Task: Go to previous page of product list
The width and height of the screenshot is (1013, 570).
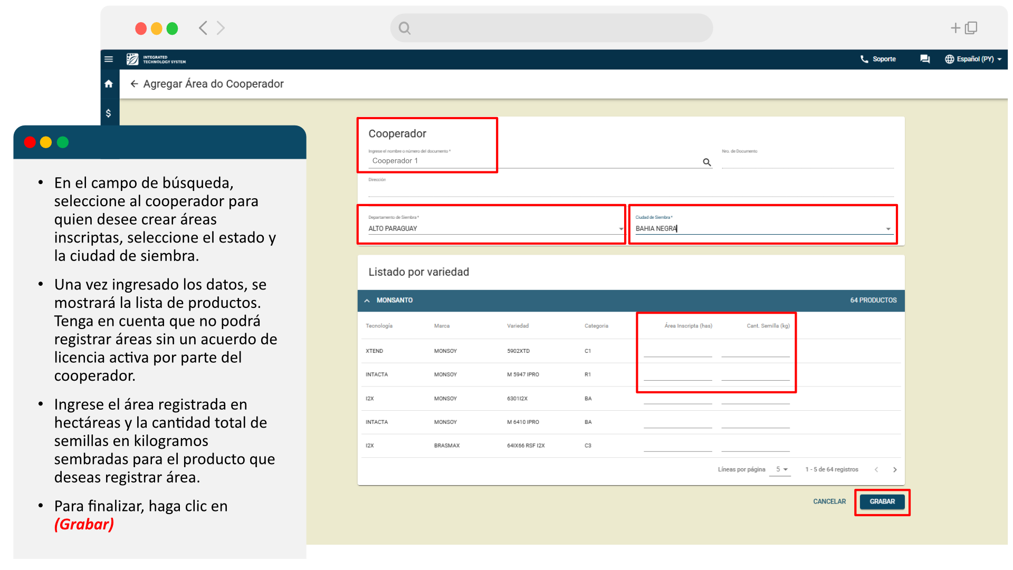Action: tap(876, 469)
